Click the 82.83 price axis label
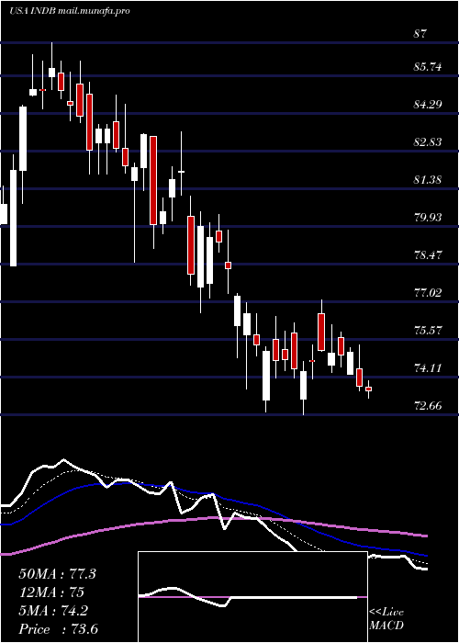This screenshot has height=643, width=459. 429,141
